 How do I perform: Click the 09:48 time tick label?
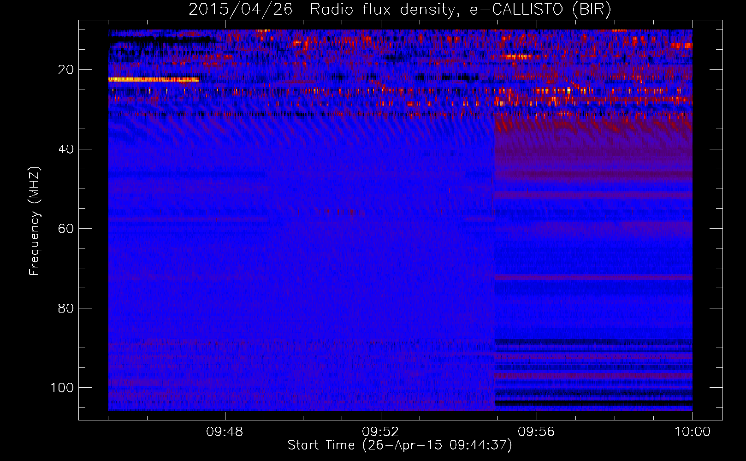(225, 432)
